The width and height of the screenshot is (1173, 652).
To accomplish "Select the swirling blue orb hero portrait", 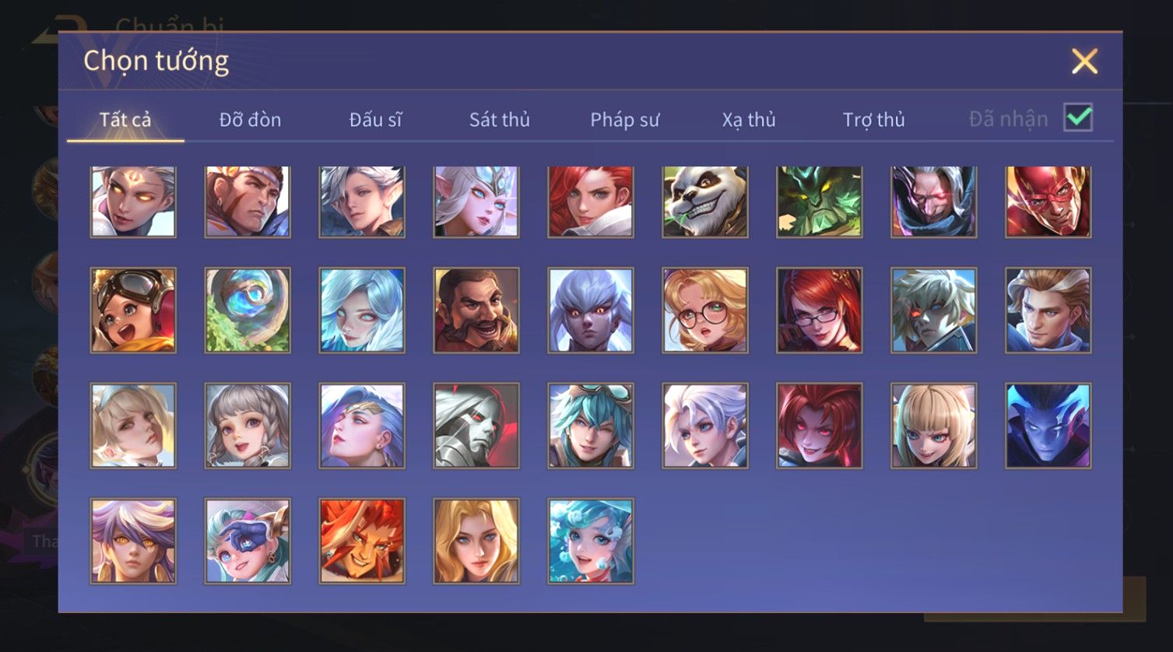I will coord(248,310).
